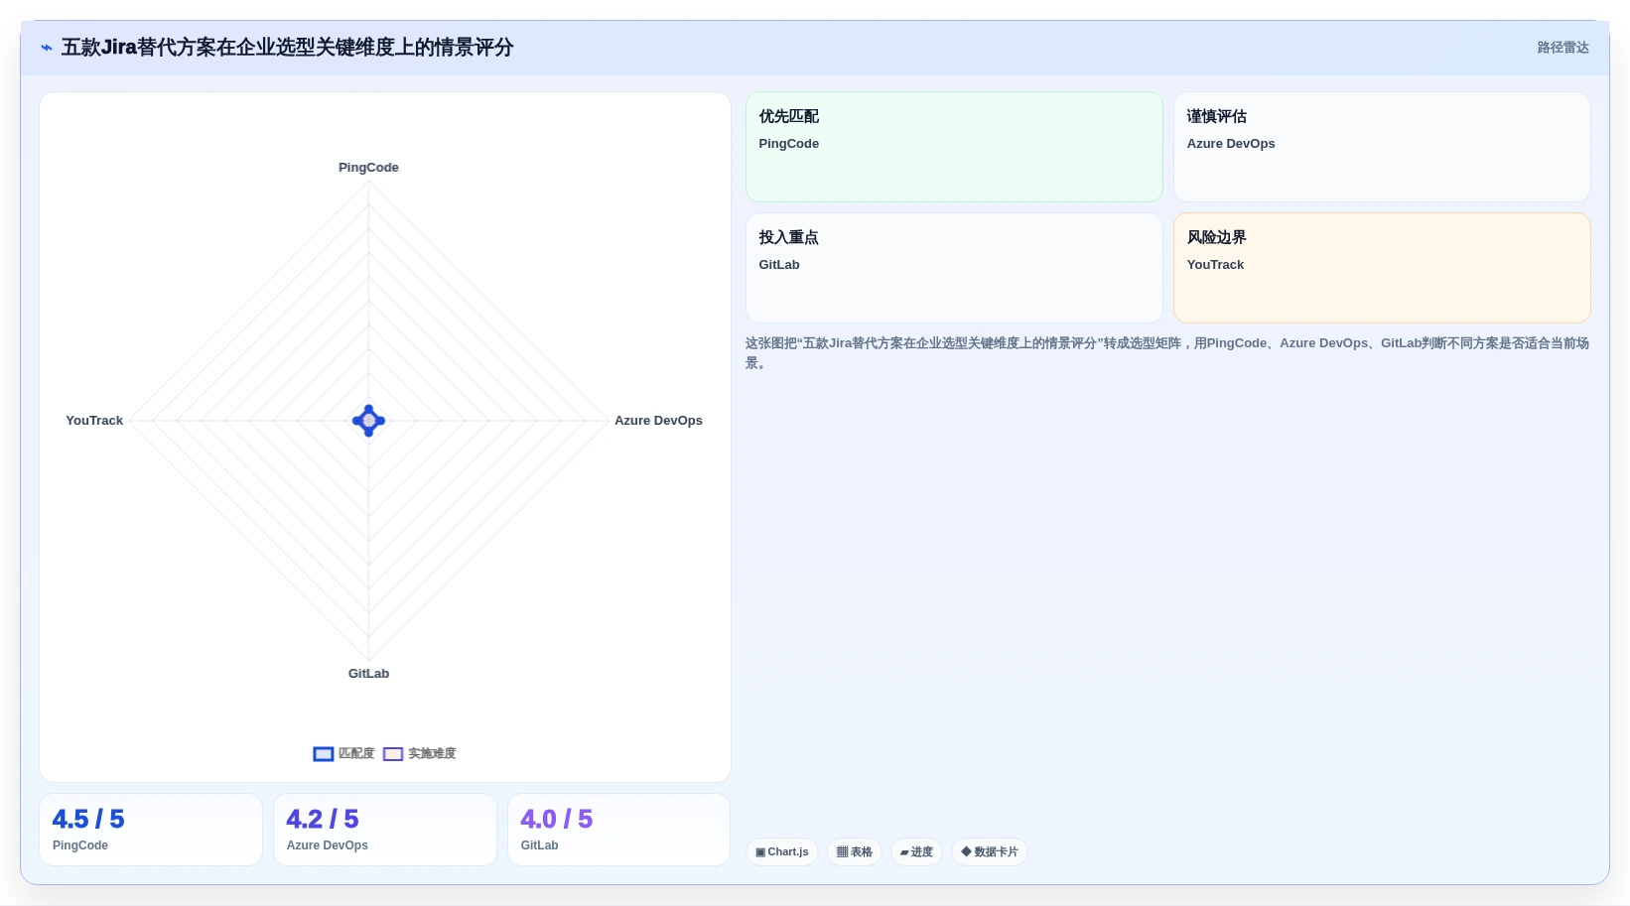The image size is (1630, 906).
Task: Click the 数据卡片 tag chip
Action: click(x=990, y=852)
